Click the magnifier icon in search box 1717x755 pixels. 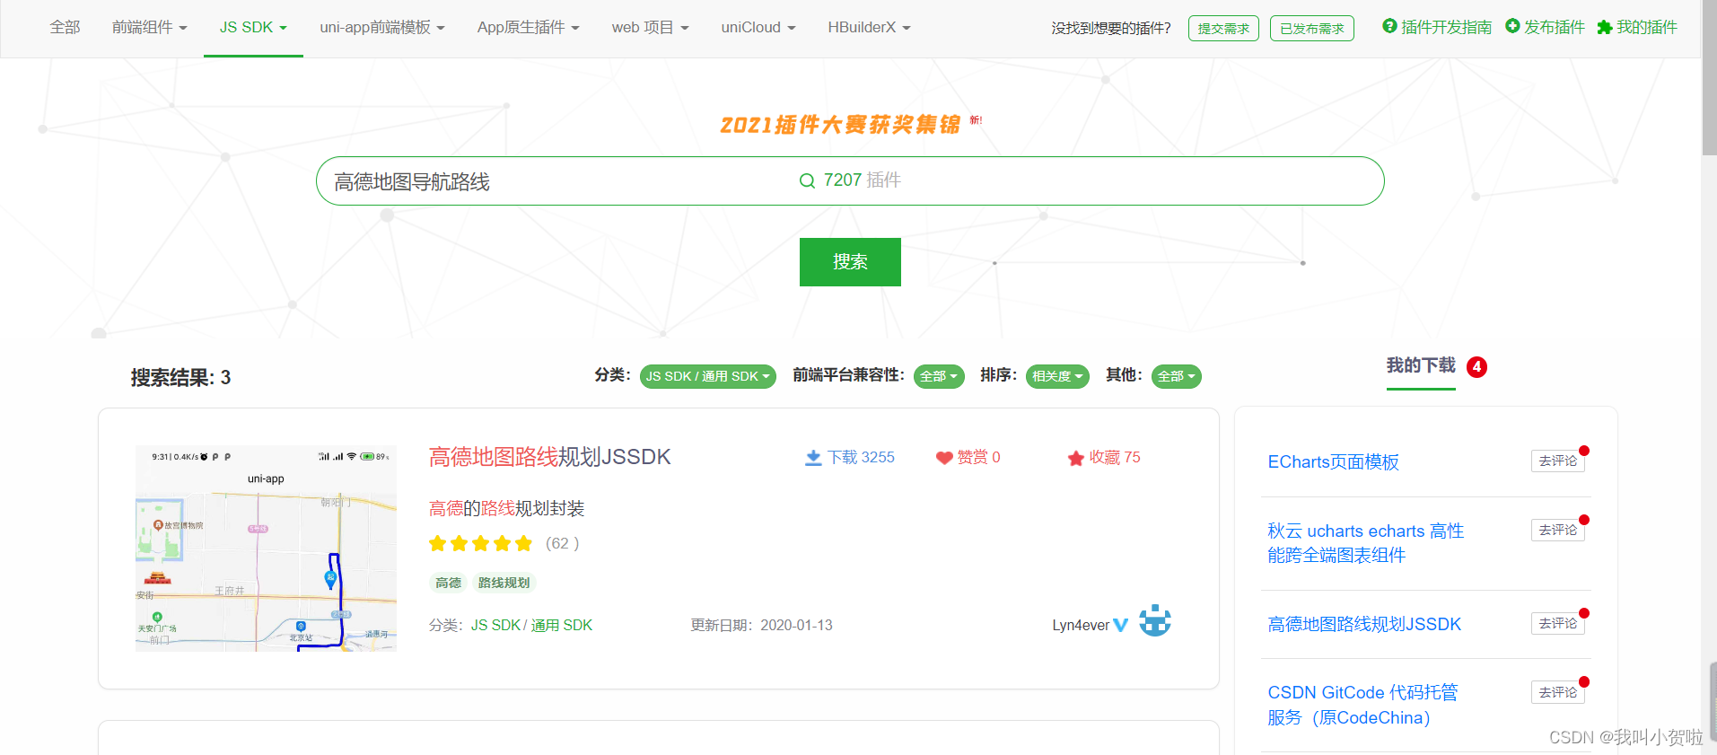click(x=807, y=180)
